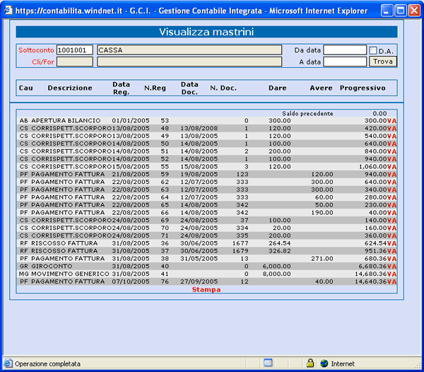The image size is (424, 372).
Task: Open VA link on the 1,060.00 row
Action: pos(391,167)
